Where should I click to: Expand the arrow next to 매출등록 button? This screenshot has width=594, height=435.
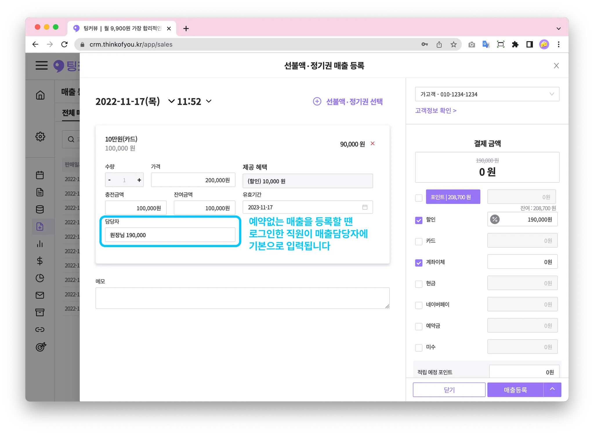coord(552,390)
